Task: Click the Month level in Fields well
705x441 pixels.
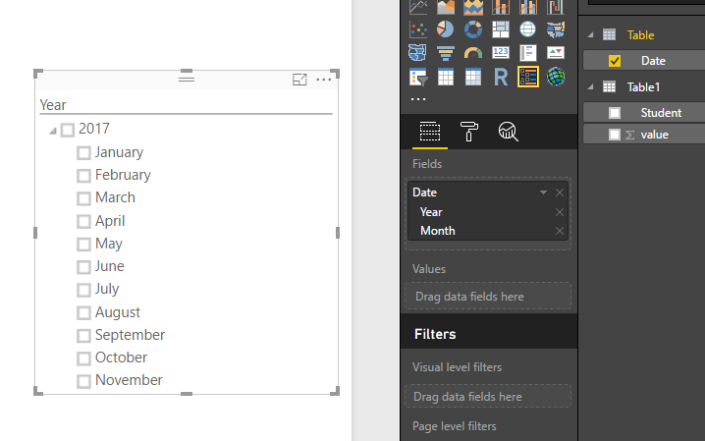Action: [x=438, y=231]
